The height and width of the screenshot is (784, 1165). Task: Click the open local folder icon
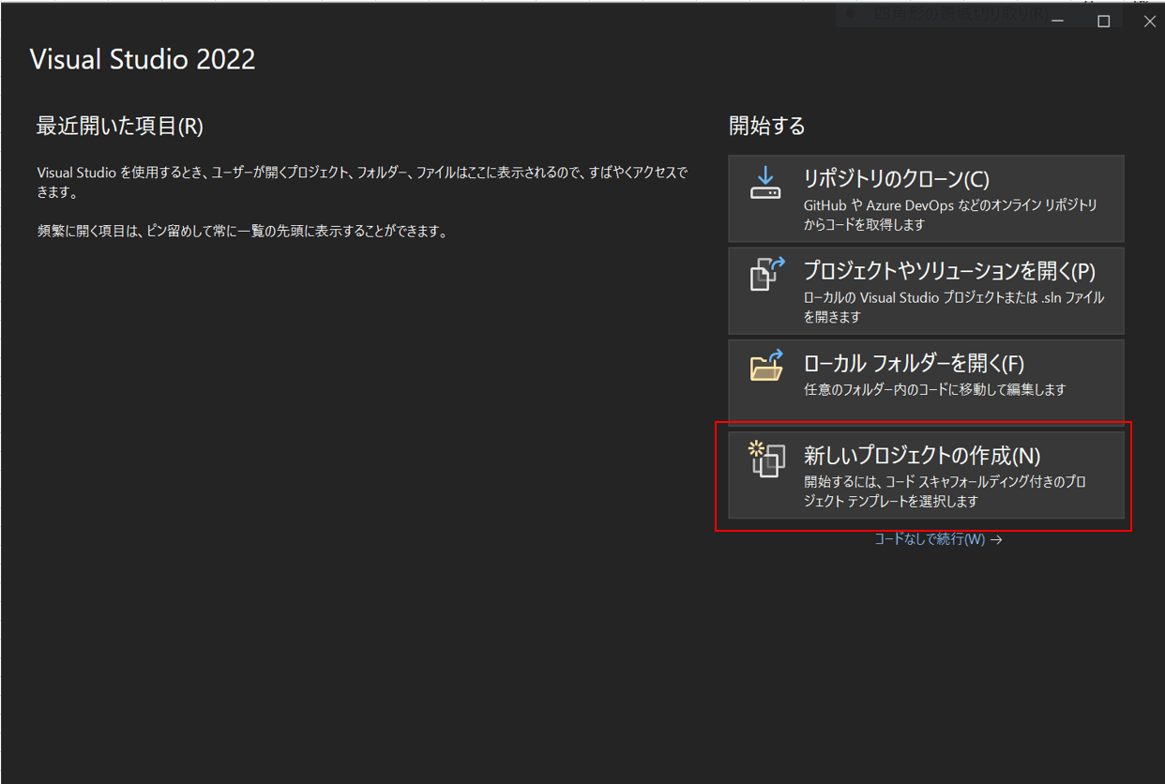(766, 365)
